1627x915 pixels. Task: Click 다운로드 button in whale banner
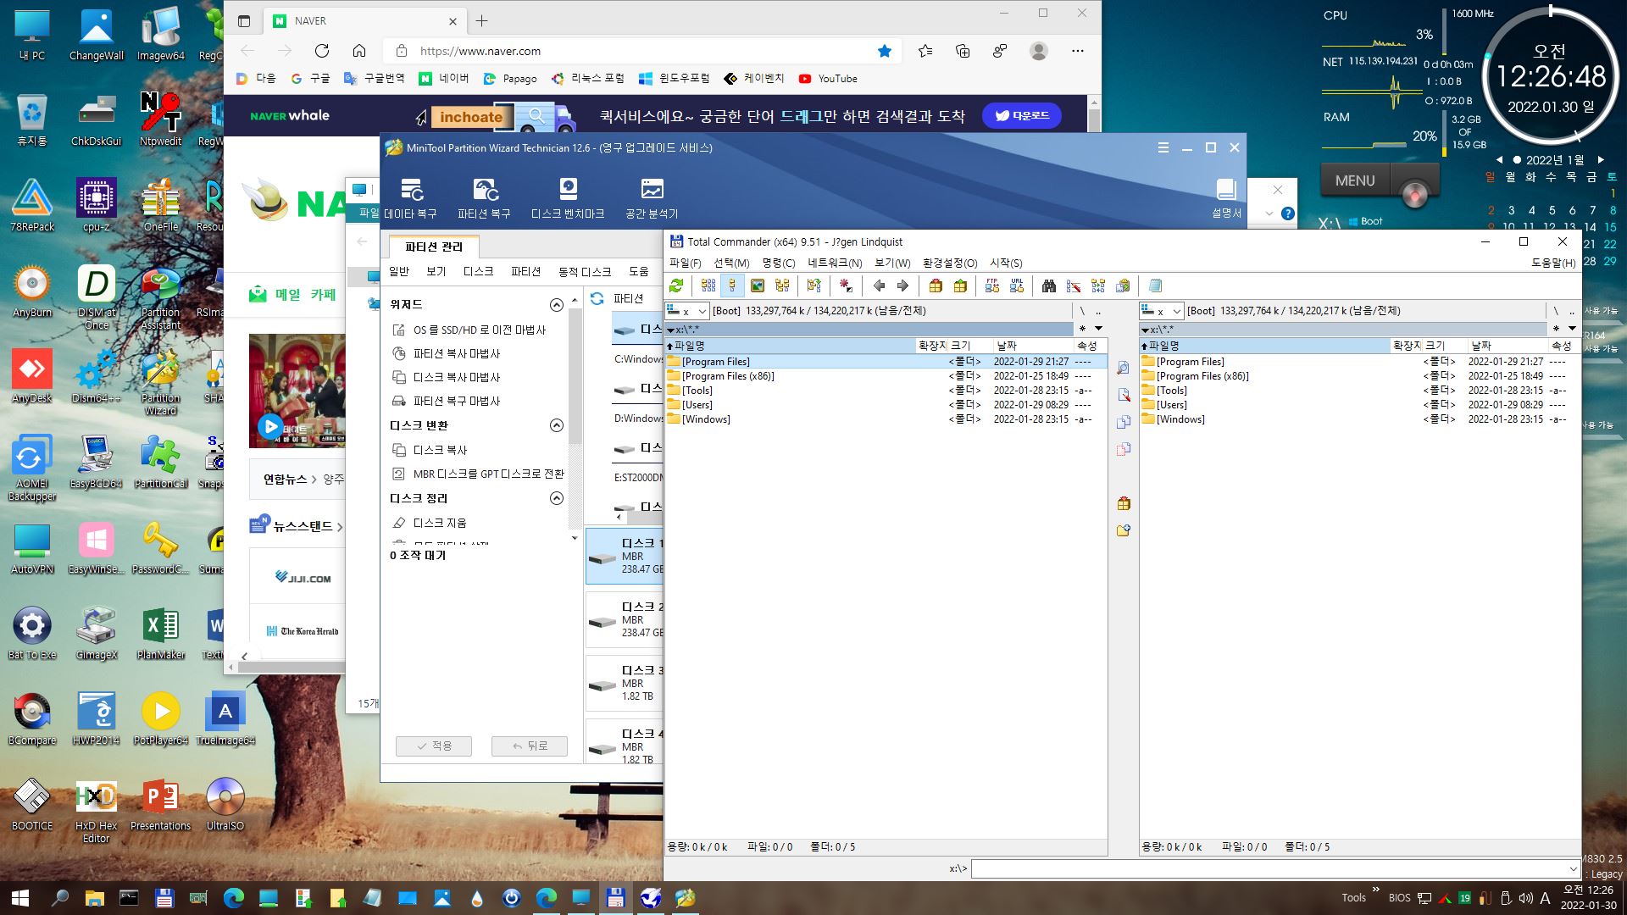(1022, 115)
